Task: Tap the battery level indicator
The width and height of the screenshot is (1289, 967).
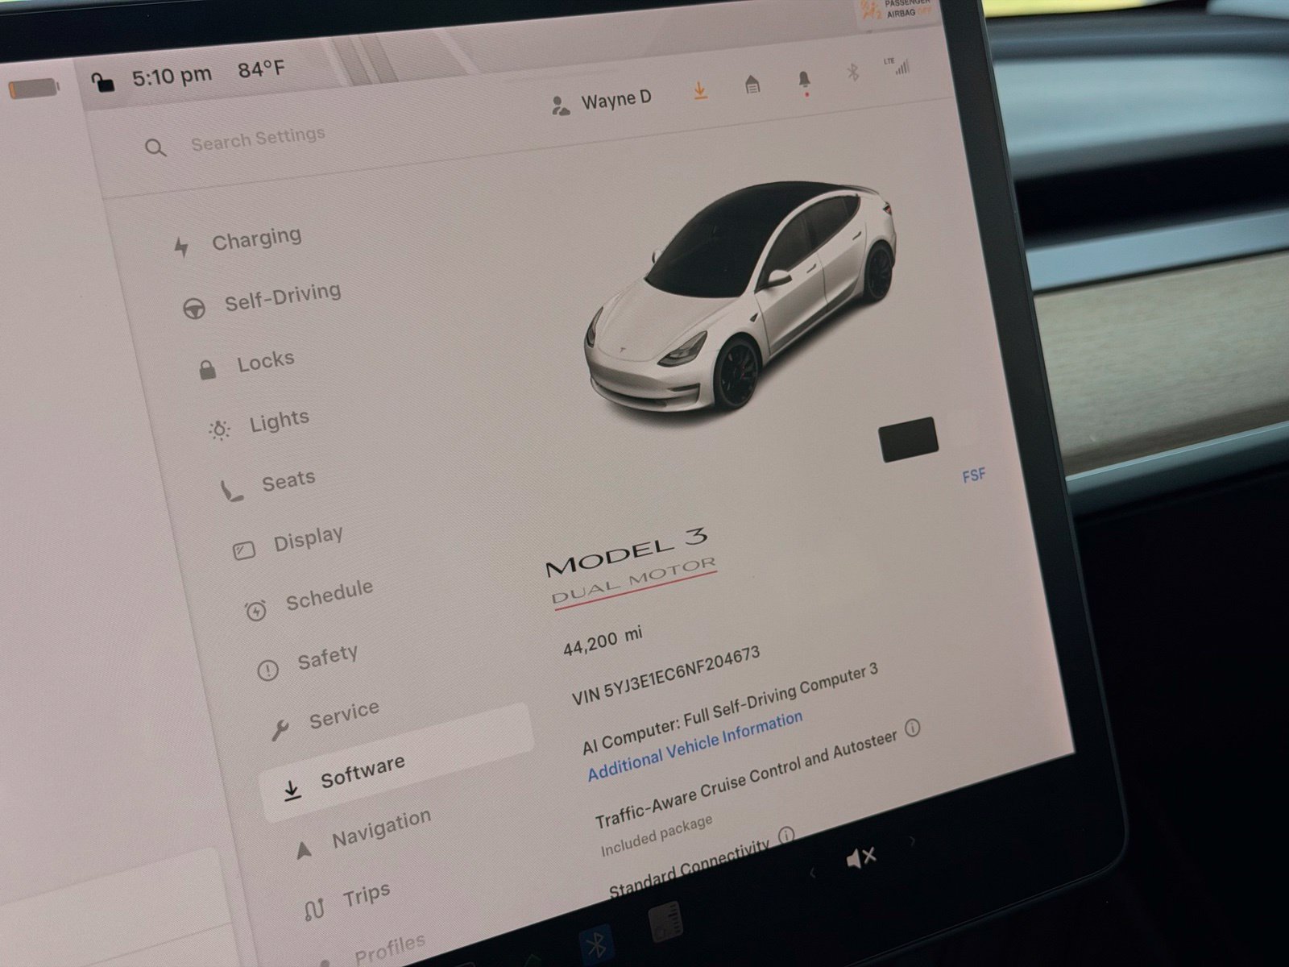Action: click(x=35, y=87)
